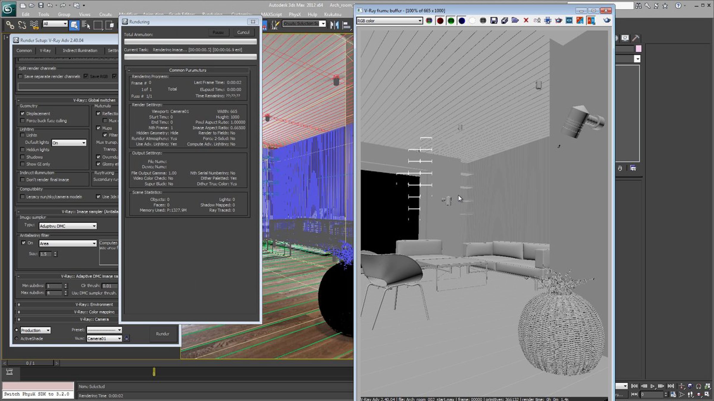Enable Force back face culling checkbox
The width and height of the screenshot is (714, 401).
22,121
